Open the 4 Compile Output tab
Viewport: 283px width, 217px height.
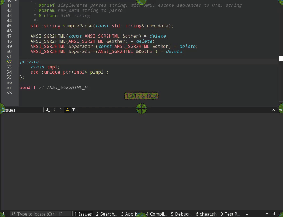click(x=156, y=214)
